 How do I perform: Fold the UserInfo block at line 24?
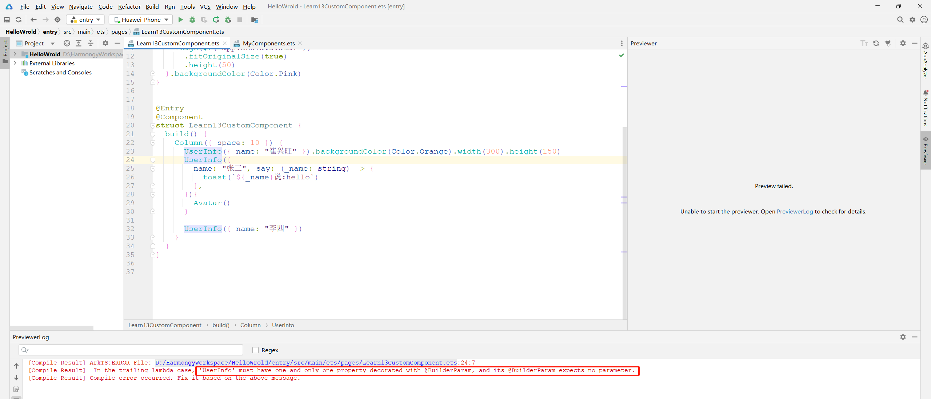coord(153,160)
